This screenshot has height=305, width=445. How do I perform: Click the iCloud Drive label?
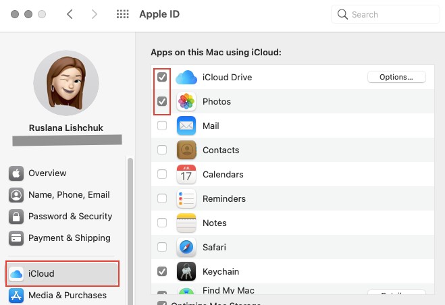point(227,78)
